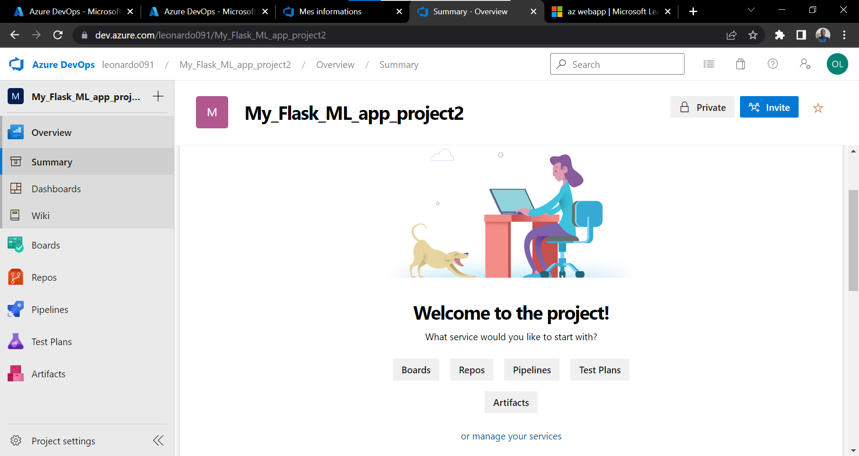Open the browser tab search chevron
859x456 pixels.
pyautogui.click(x=751, y=9)
